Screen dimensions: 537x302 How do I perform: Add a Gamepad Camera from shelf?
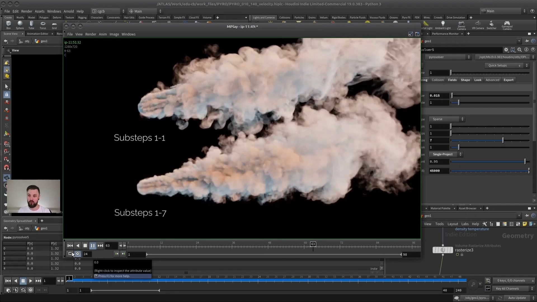coord(507,25)
